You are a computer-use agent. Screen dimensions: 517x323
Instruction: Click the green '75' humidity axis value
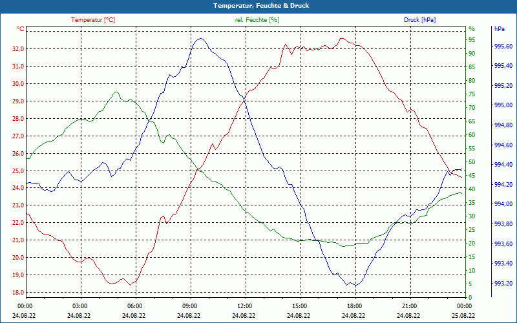click(472, 94)
